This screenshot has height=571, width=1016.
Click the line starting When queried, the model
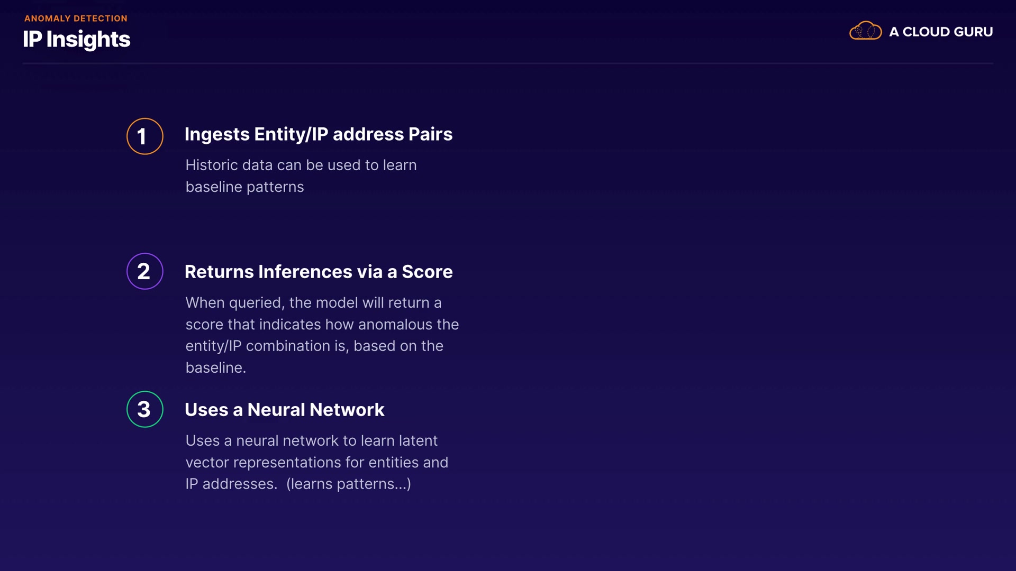[x=313, y=302]
